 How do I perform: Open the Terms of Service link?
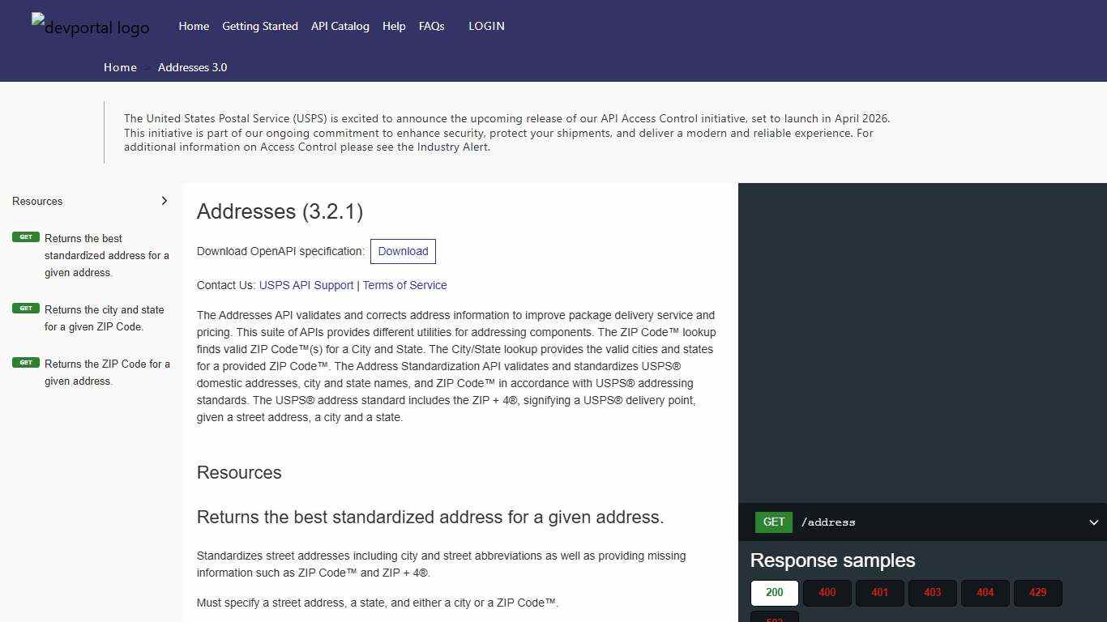404,285
